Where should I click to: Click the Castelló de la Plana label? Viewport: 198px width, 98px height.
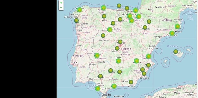[153, 47]
